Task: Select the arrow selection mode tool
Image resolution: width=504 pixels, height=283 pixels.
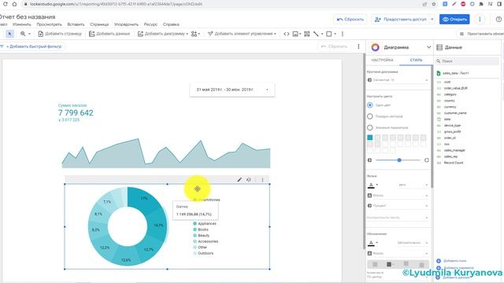Action: [x=9, y=34]
